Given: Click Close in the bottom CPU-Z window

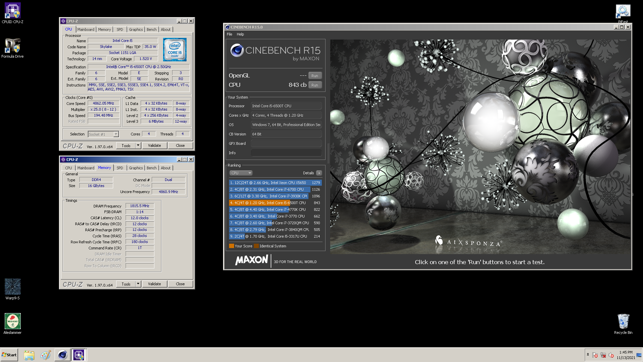Looking at the screenshot, I should point(180,284).
